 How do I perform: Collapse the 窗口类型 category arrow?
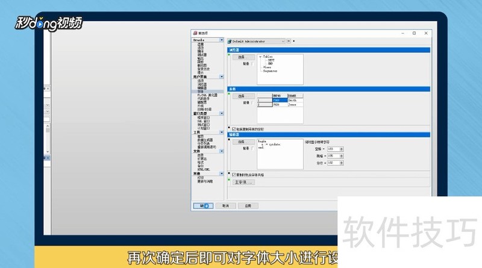221,113
